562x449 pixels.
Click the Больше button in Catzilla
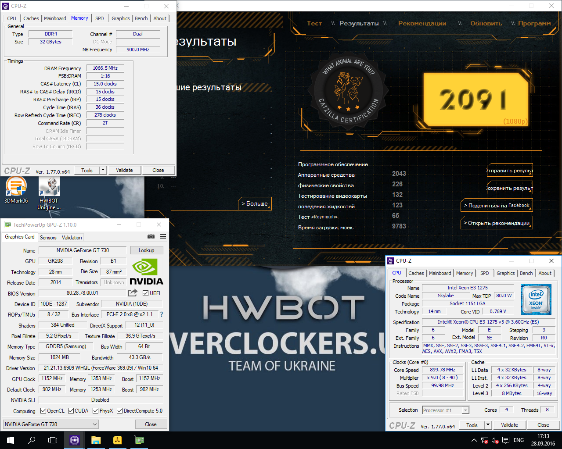[255, 204]
